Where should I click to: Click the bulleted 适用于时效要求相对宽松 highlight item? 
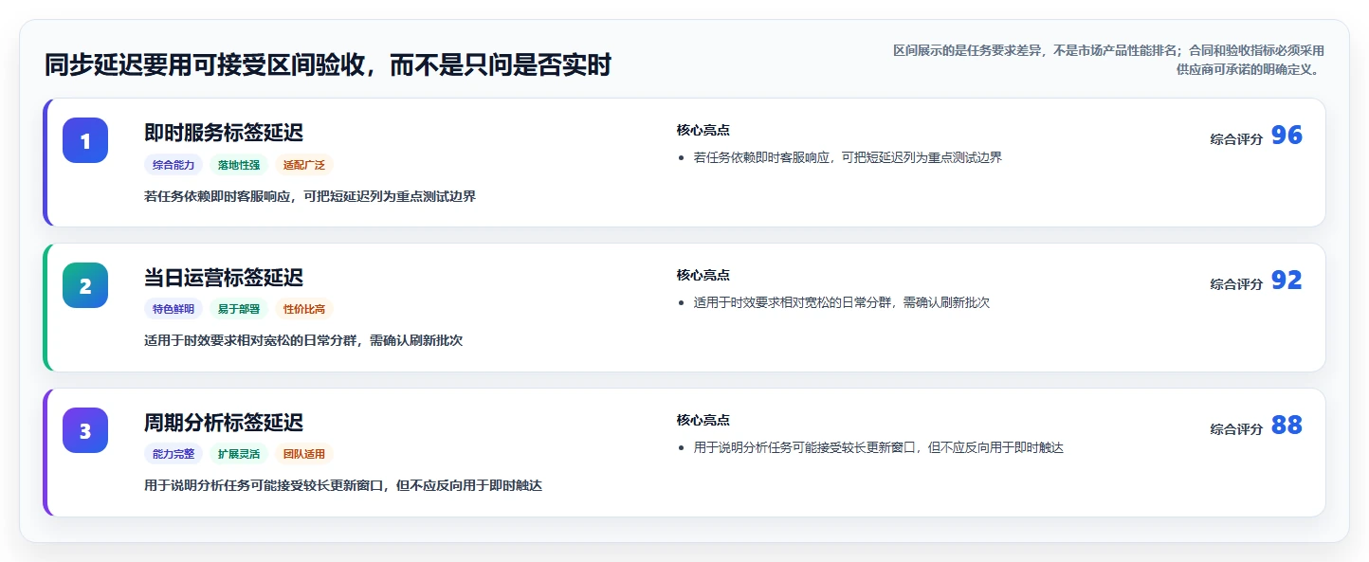tap(842, 302)
